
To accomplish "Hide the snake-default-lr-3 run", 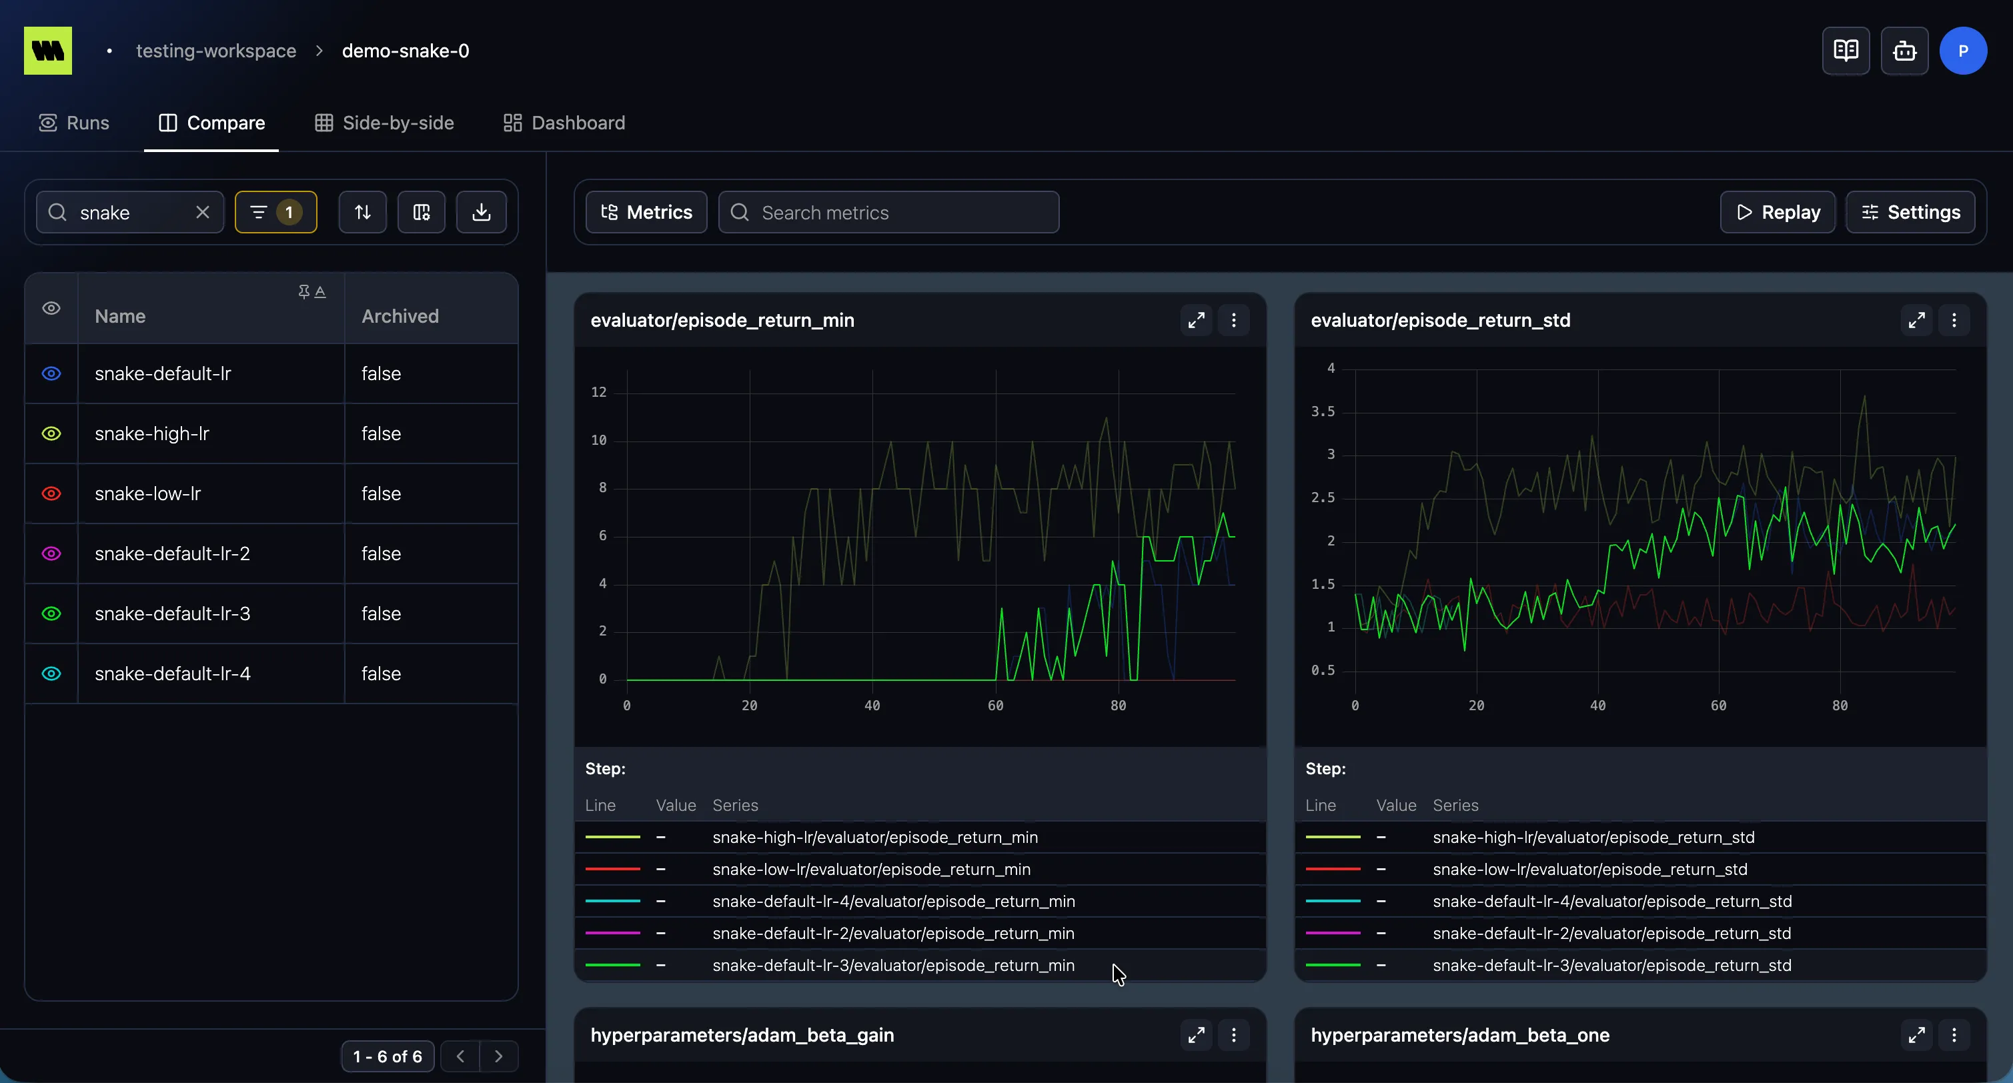I will coord(51,614).
